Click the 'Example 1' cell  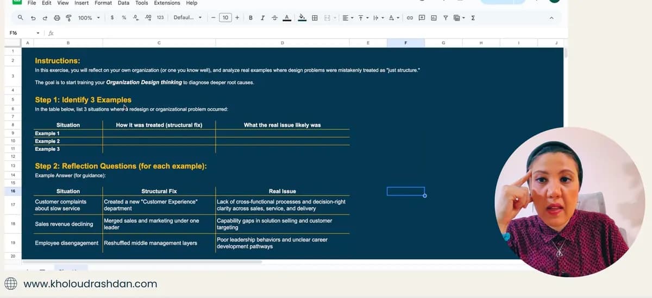[x=68, y=133]
